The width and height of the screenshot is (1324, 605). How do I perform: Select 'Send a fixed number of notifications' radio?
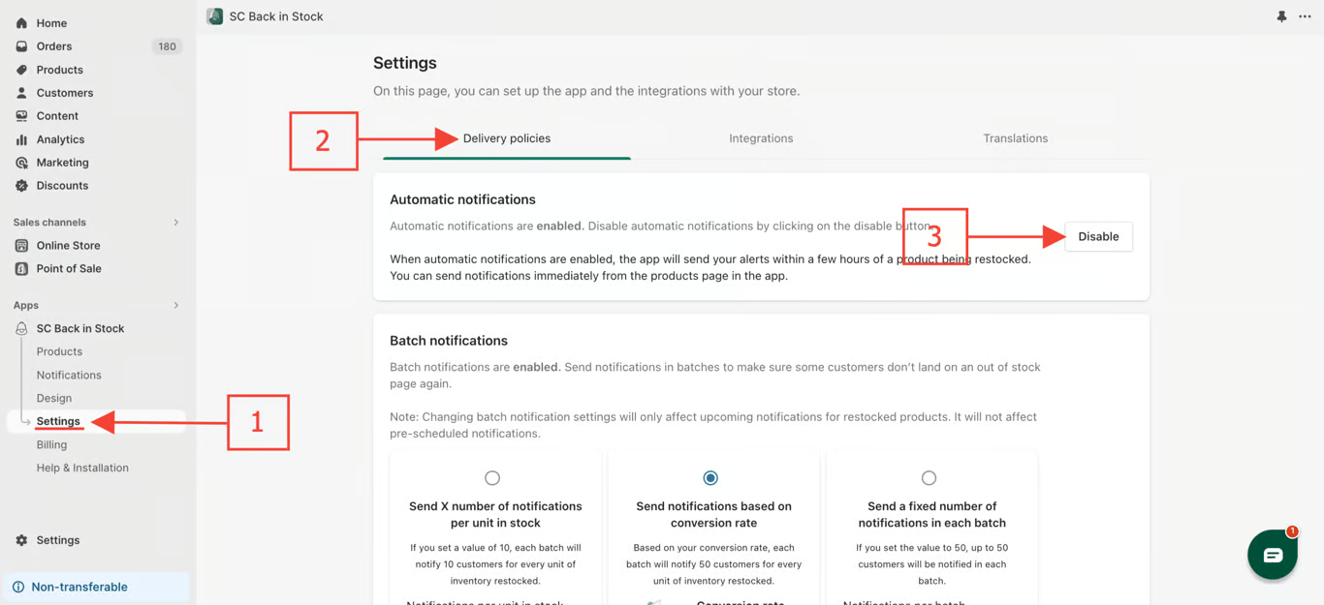[929, 478]
